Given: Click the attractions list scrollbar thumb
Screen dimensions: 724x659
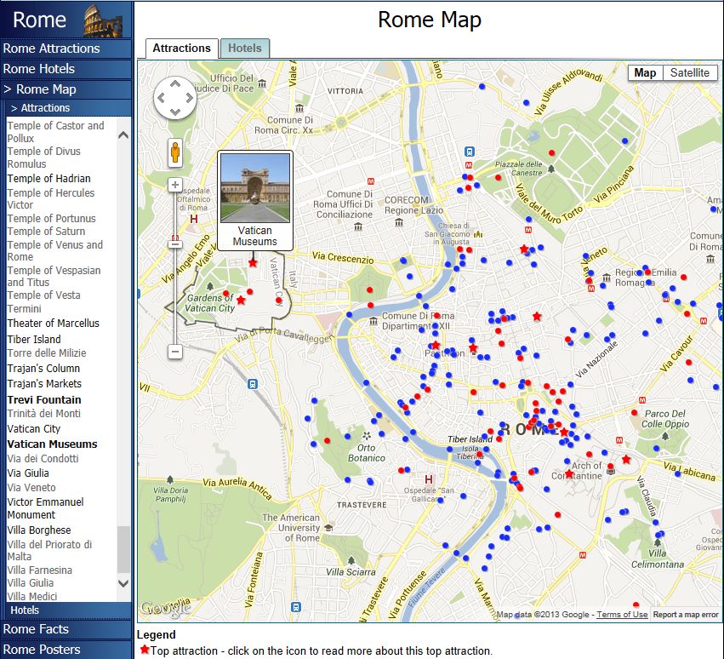Looking at the screenshot, I should (123, 549).
